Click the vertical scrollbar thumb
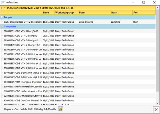 tap(157, 51)
